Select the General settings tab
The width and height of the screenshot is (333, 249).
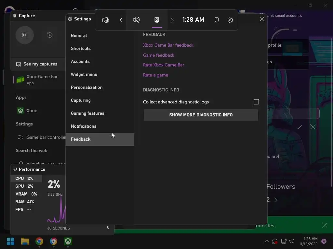pos(100,35)
